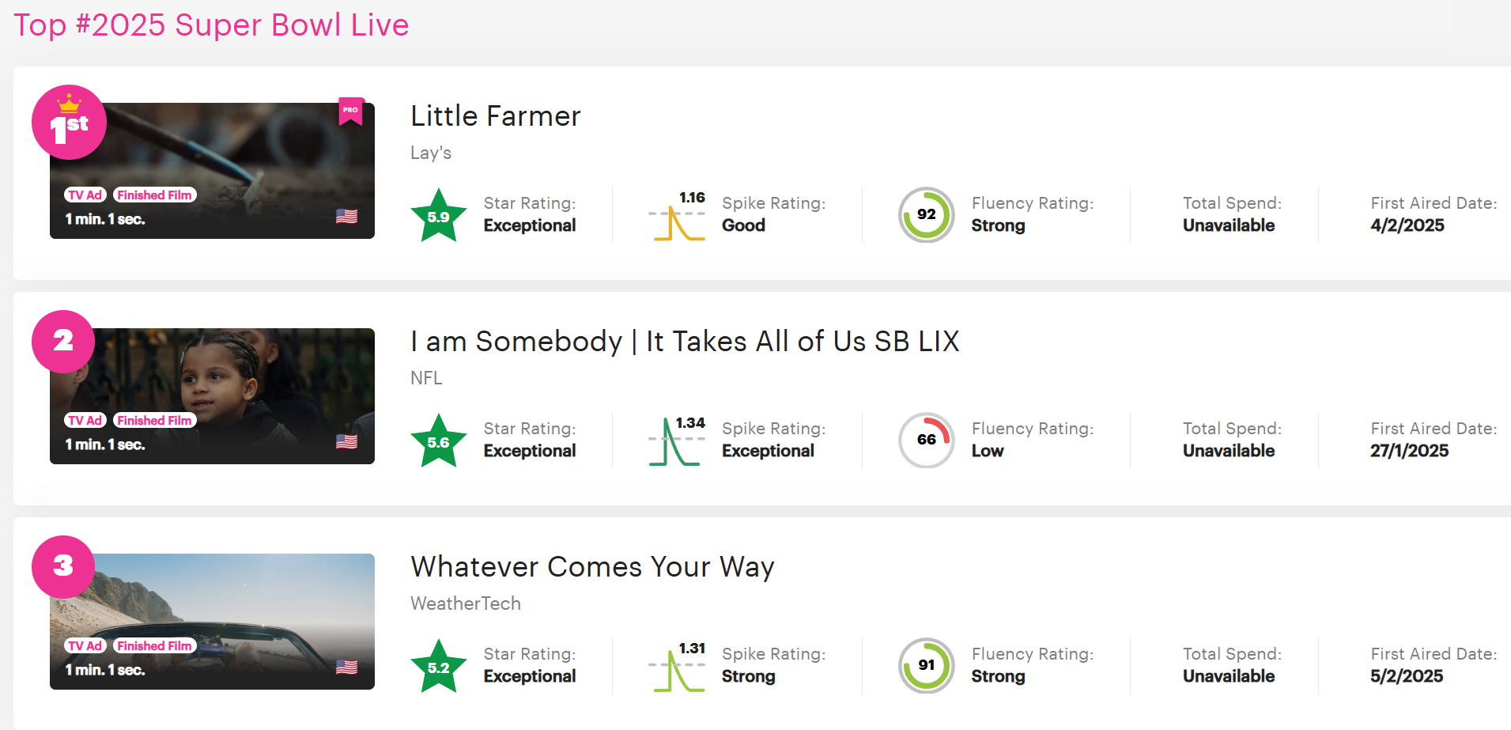
Task: Open Whatever Comes Your Way title
Action: [592, 567]
